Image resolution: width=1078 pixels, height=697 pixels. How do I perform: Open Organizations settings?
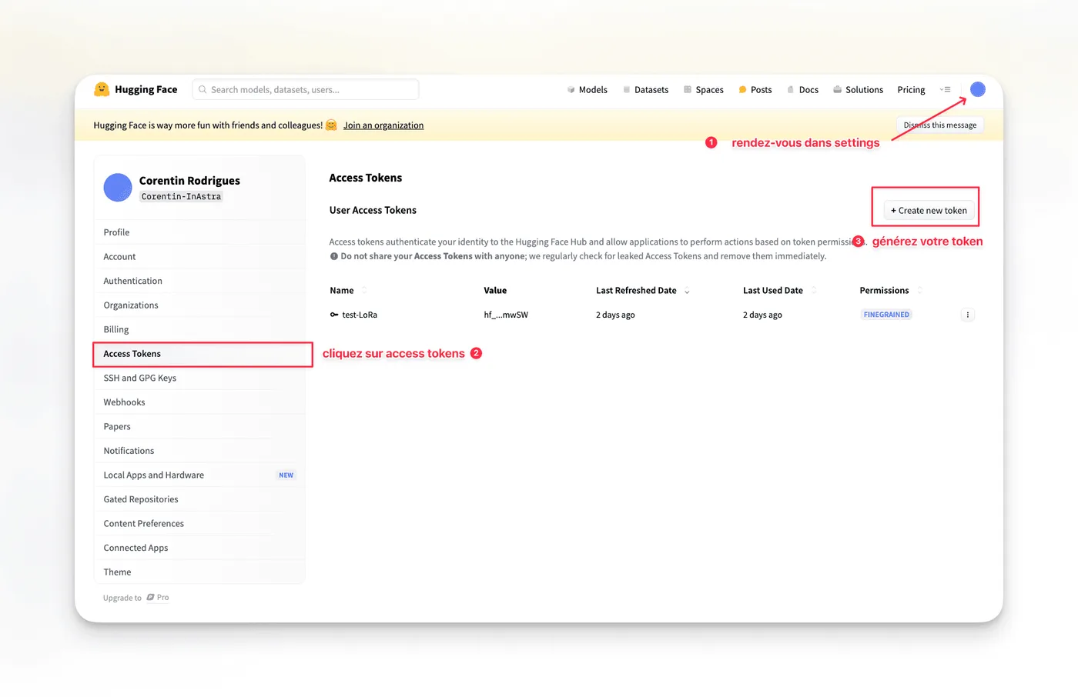199,305
